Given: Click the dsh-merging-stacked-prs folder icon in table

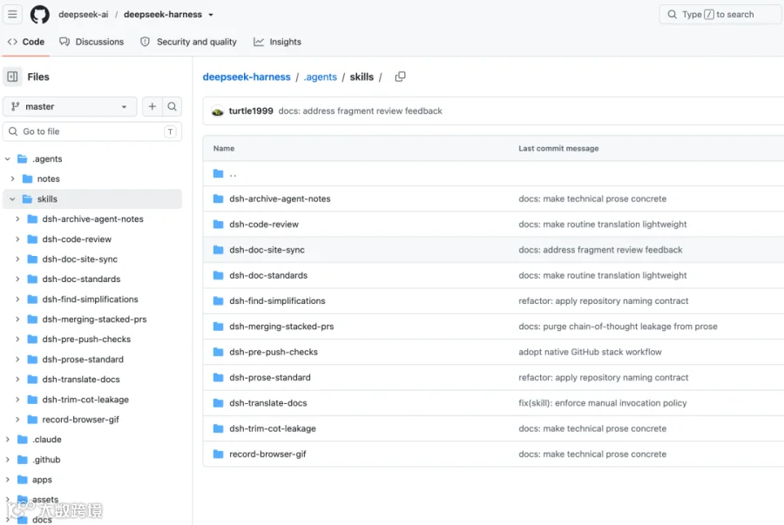Looking at the screenshot, I should click(218, 326).
